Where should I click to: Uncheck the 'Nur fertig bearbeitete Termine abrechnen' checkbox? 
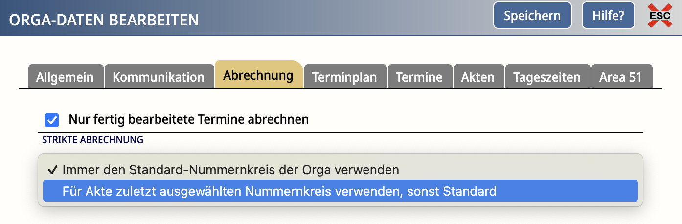[x=52, y=120]
